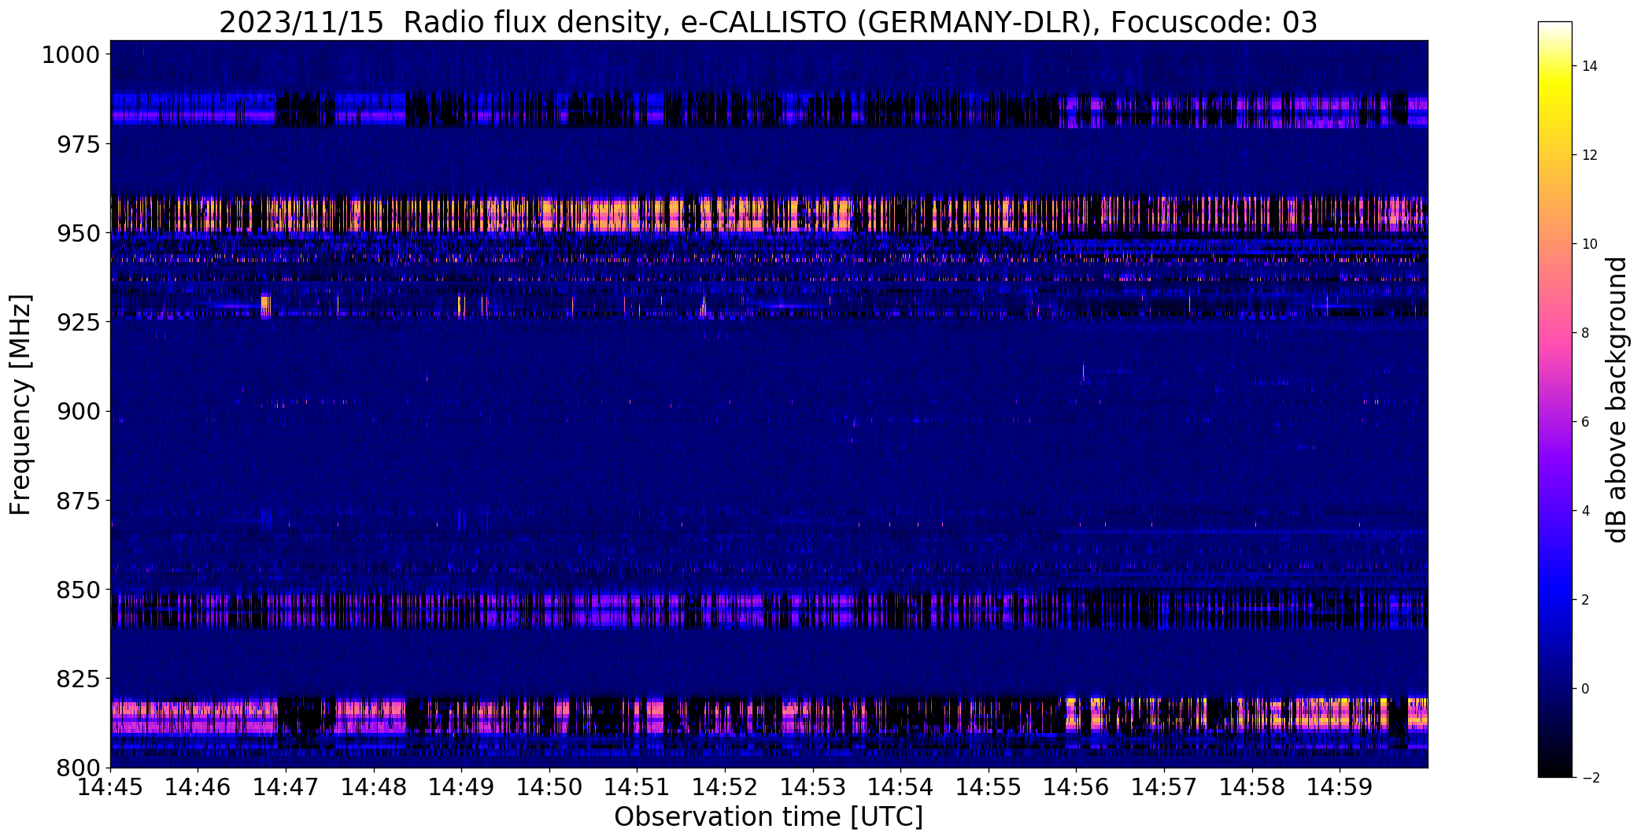1641x840 pixels.
Task: Click the 14:55 time axis tick label
Action: [x=989, y=786]
